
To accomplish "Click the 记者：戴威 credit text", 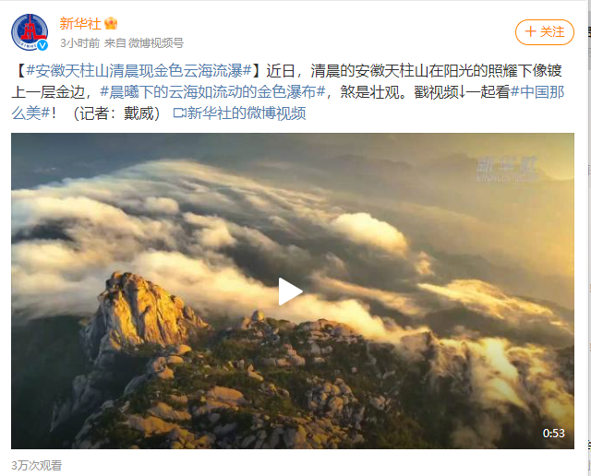I will click(117, 113).
